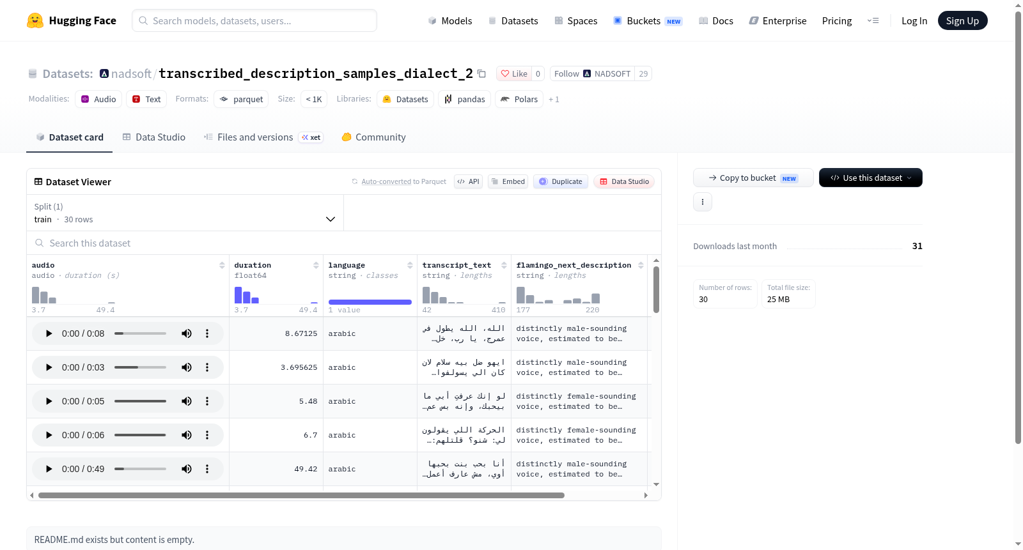
Task: Play the 0:05 audio sample
Action: [49, 401]
